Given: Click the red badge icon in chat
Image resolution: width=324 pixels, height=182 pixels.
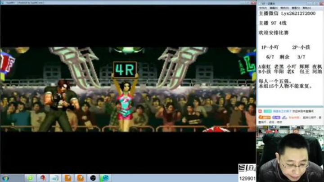Looking at the screenshot, I should (260, 111).
